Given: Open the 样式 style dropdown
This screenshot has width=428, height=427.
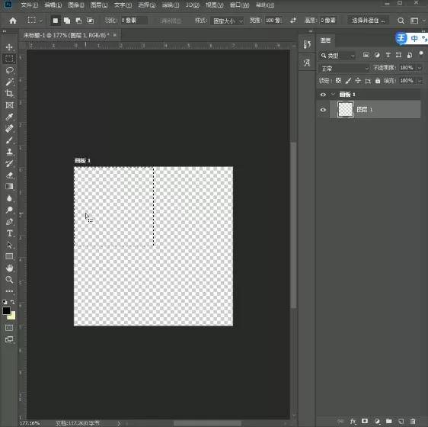Looking at the screenshot, I should pos(227,21).
